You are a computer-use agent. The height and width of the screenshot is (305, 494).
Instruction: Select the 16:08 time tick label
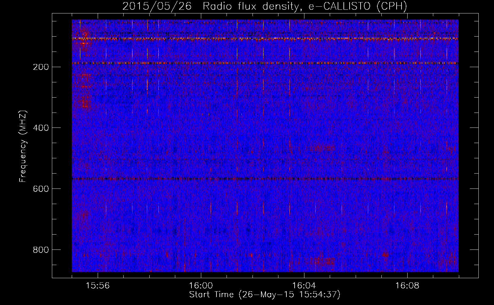coord(407,286)
